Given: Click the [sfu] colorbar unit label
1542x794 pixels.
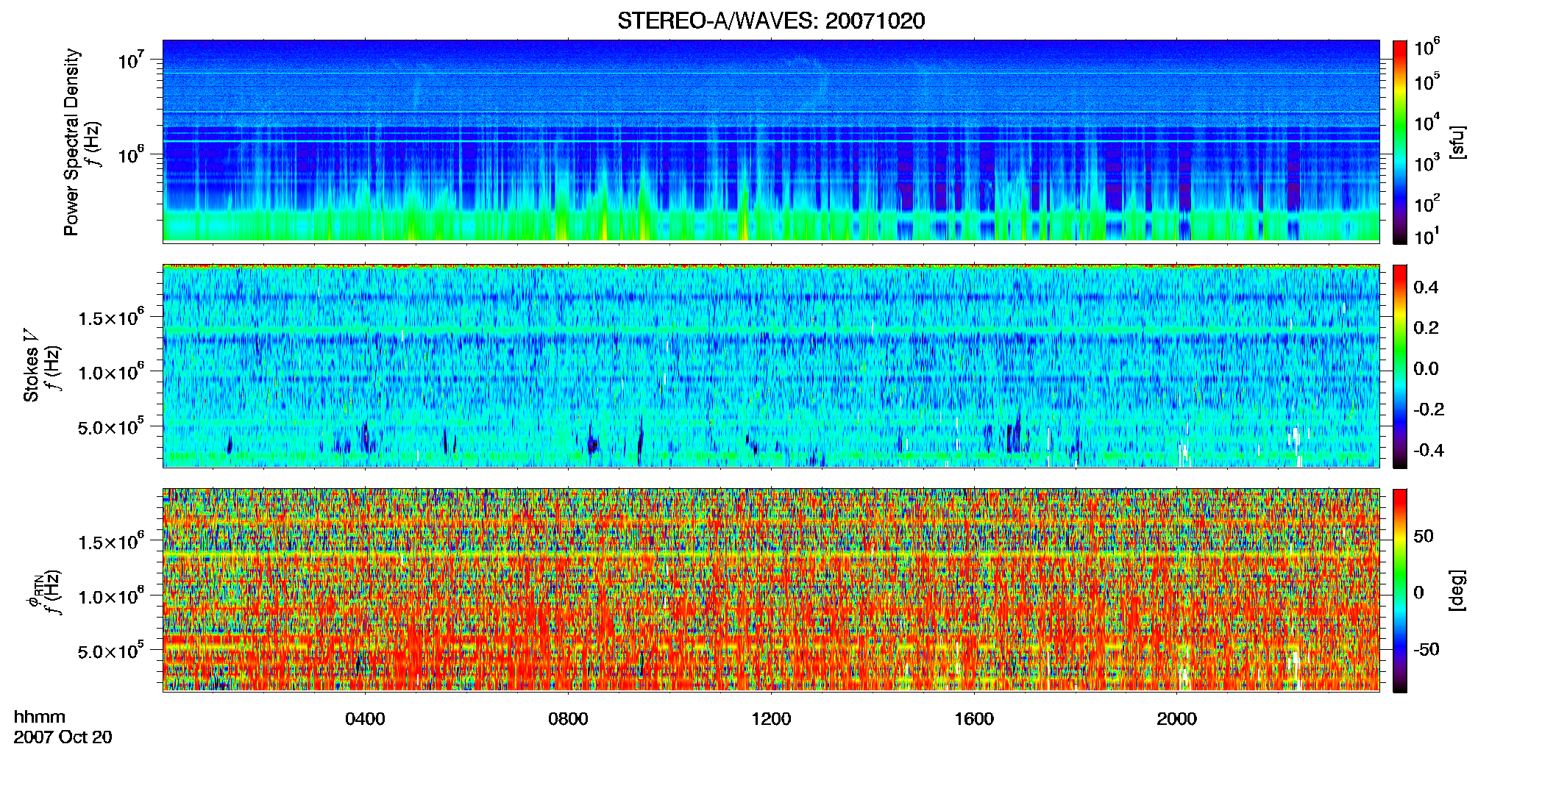Looking at the screenshot, I should coord(1457,142).
